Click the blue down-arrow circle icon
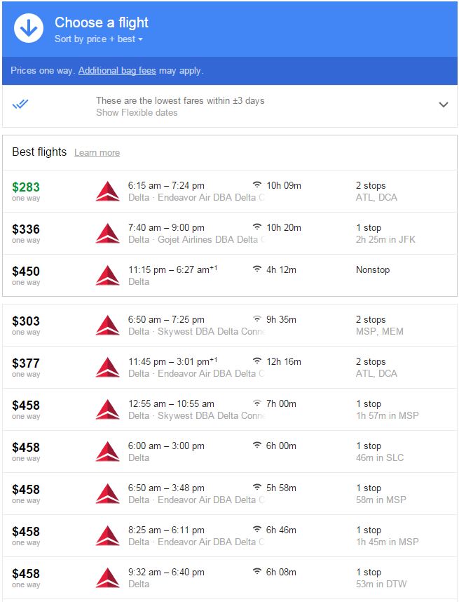Screen dimensions: 459x602 [29, 29]
